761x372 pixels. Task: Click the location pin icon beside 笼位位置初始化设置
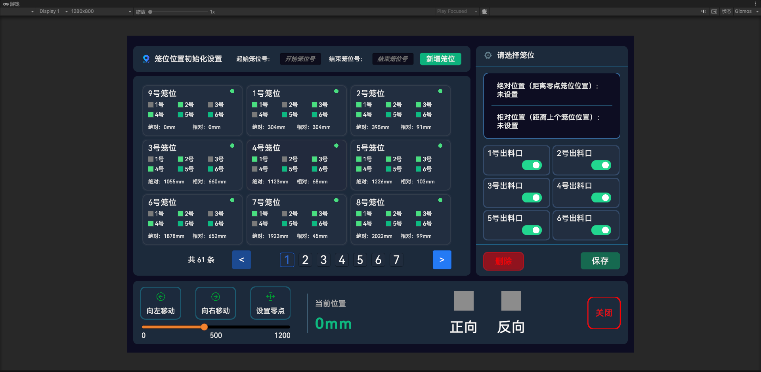[x=146, y=59]
